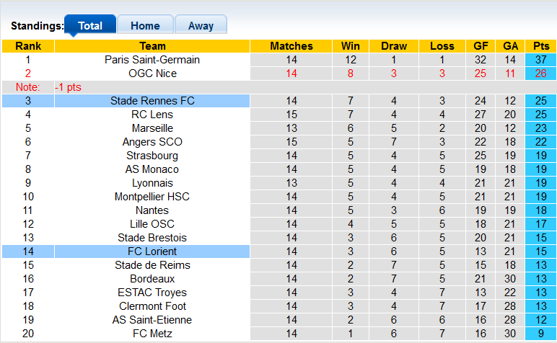
Task: Switch to the Total standings tab
Action: pos(90,25)
